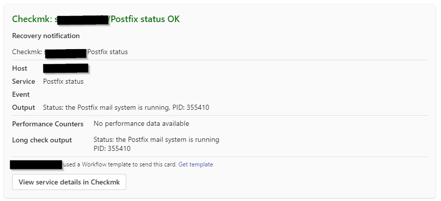Click the Output field label
This screenshot has height=201, width=441.
click(x=24, y=107)
